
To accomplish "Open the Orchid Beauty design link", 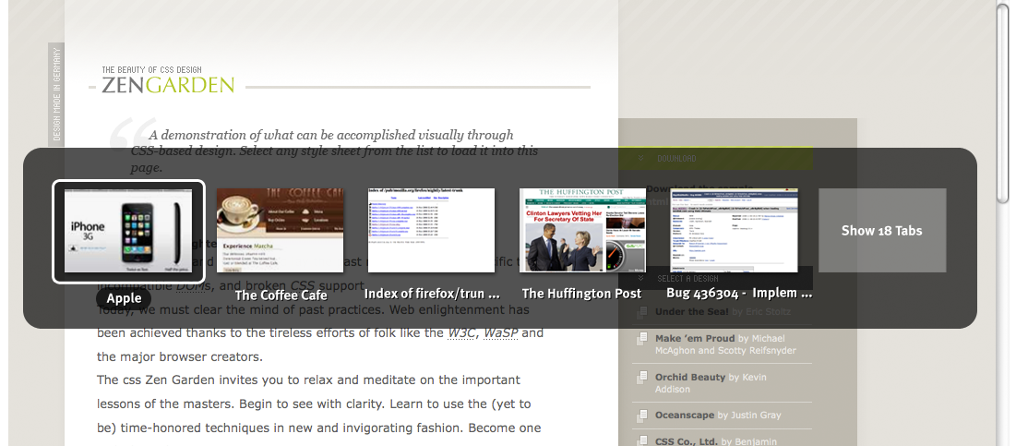I will click(x=690, y=378).
